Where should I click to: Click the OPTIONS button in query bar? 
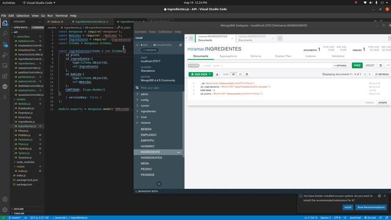pyautogui.click(x=340, y=65)
